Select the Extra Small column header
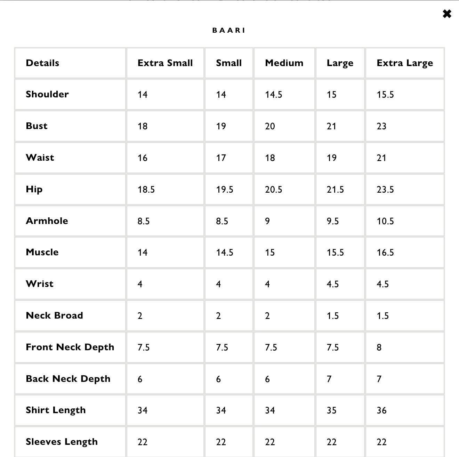This screenshot has width=459, height=457. [165, 63]
